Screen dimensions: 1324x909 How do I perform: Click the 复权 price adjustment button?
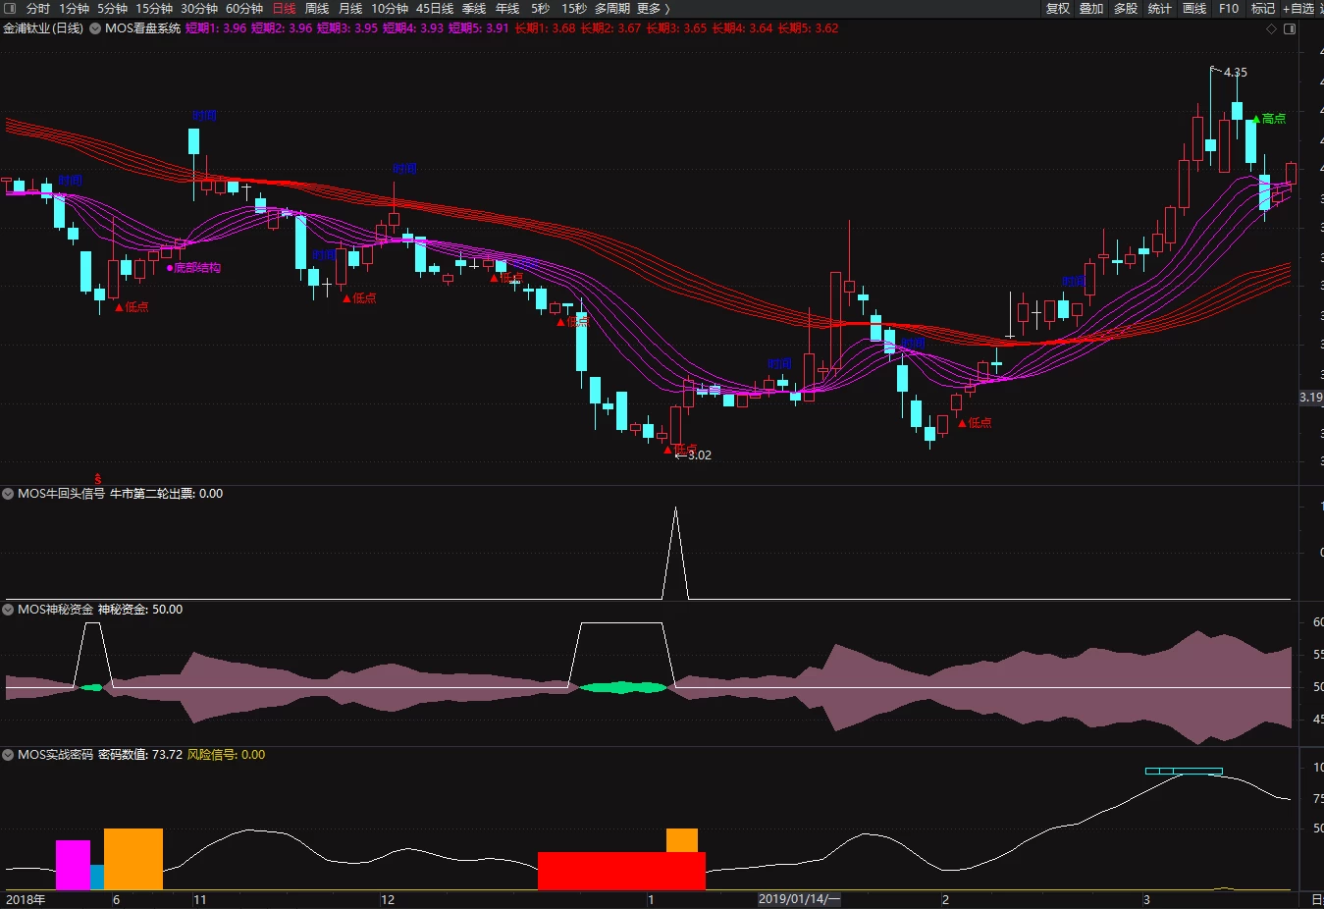(x=1058, y=9)
